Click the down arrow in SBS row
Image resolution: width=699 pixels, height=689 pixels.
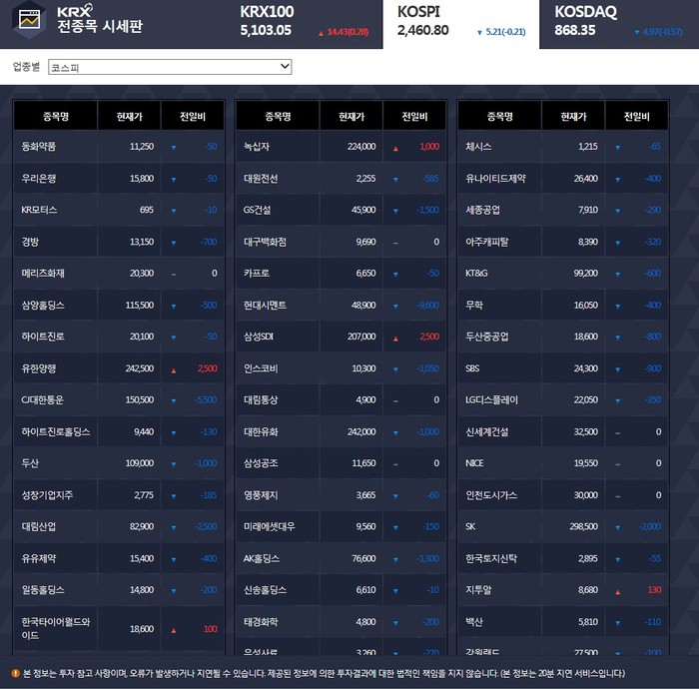(x=617, y=369)
